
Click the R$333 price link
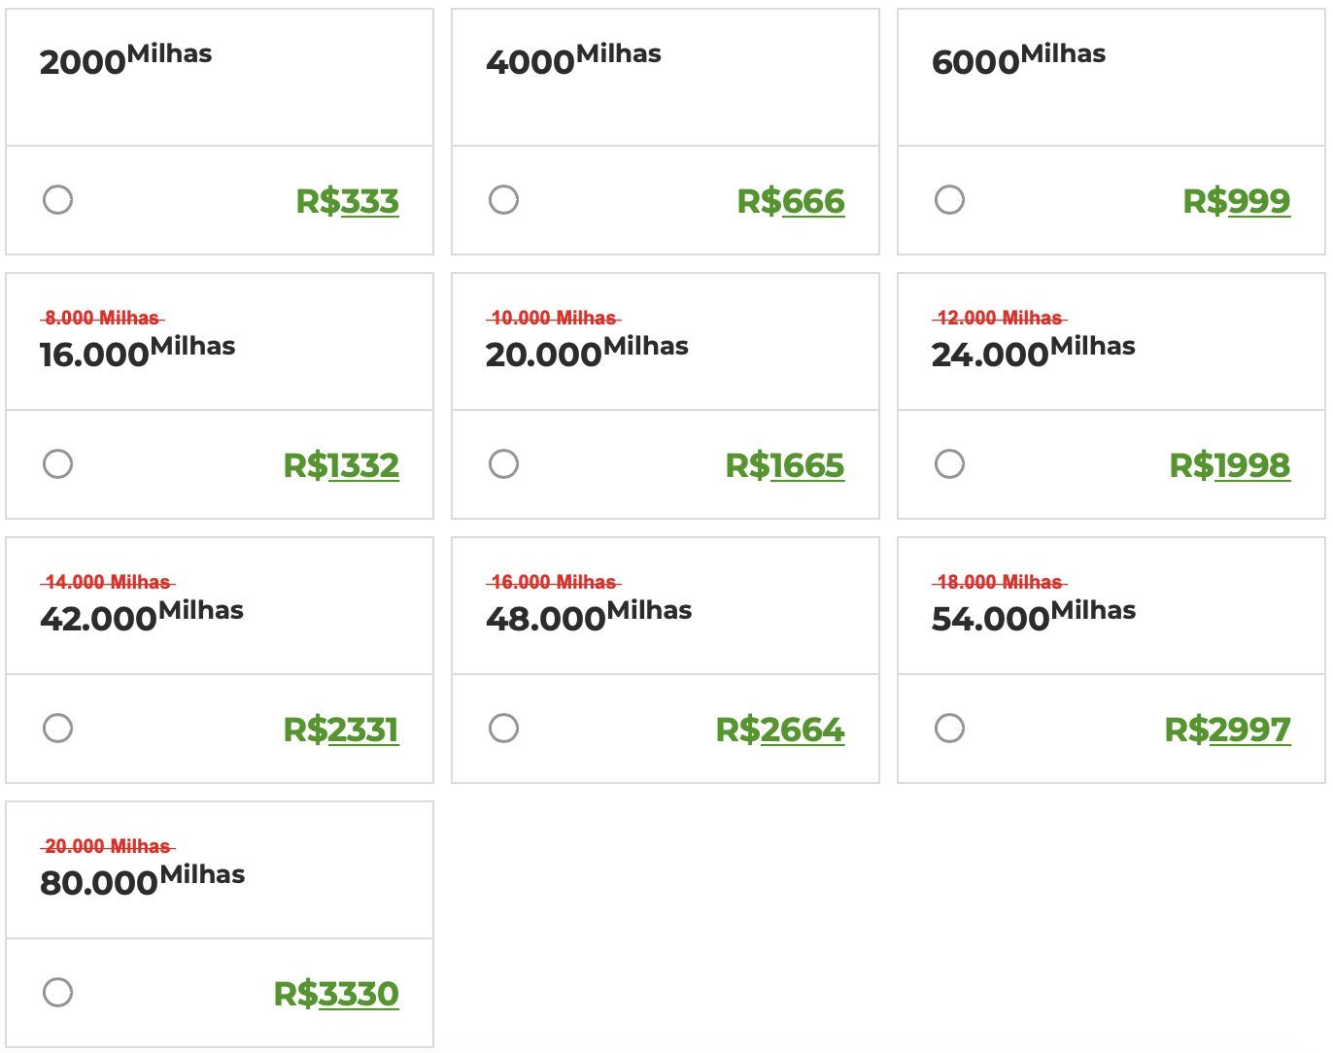pyautogui.click(x=348, y=201)
